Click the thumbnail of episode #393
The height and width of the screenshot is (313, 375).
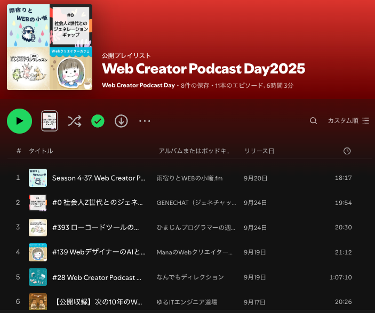coord(38,227)
